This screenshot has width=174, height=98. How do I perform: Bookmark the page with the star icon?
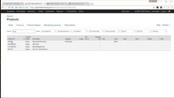tap(154, 7)
